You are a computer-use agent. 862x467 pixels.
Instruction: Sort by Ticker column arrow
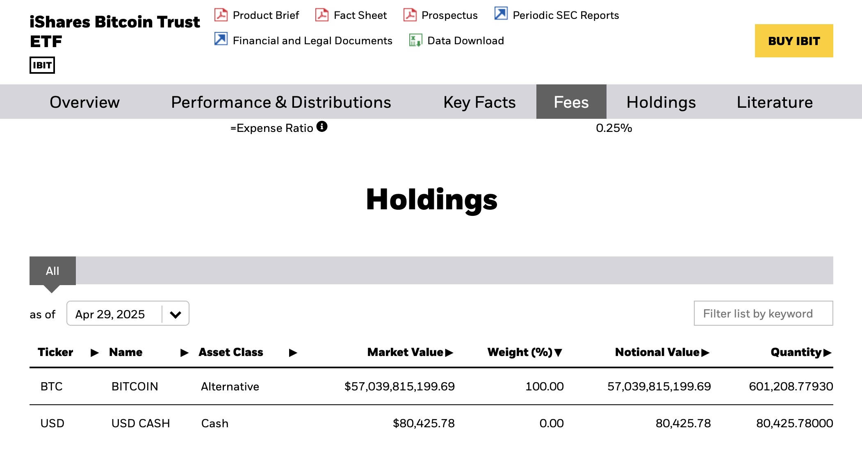pyautogui.click(x=95, y=353)
